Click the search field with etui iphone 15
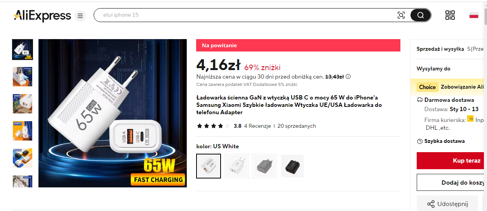This screenshot has height=211, width=487. (x=245, y=15)
